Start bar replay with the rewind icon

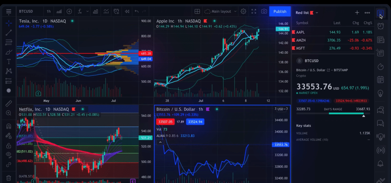[127, 11]
